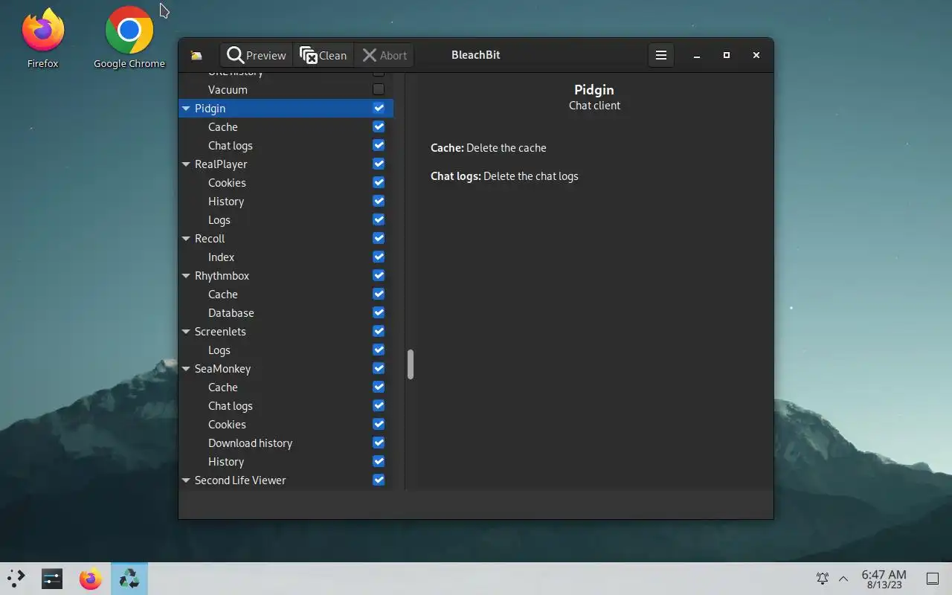Select the RealPlayer Logs row
The image size is (952, 595).
pos(286,219)
